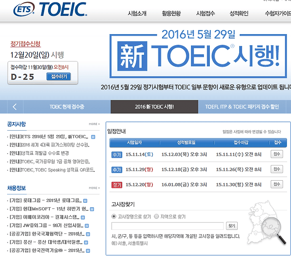The image size is (291, 256).
Task: Open job post 한국전력기술 2015년
Action: coord(47,250)
